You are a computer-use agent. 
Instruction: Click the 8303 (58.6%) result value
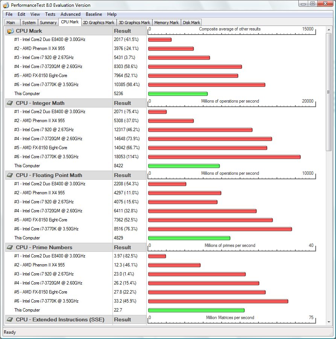[126, 67]
